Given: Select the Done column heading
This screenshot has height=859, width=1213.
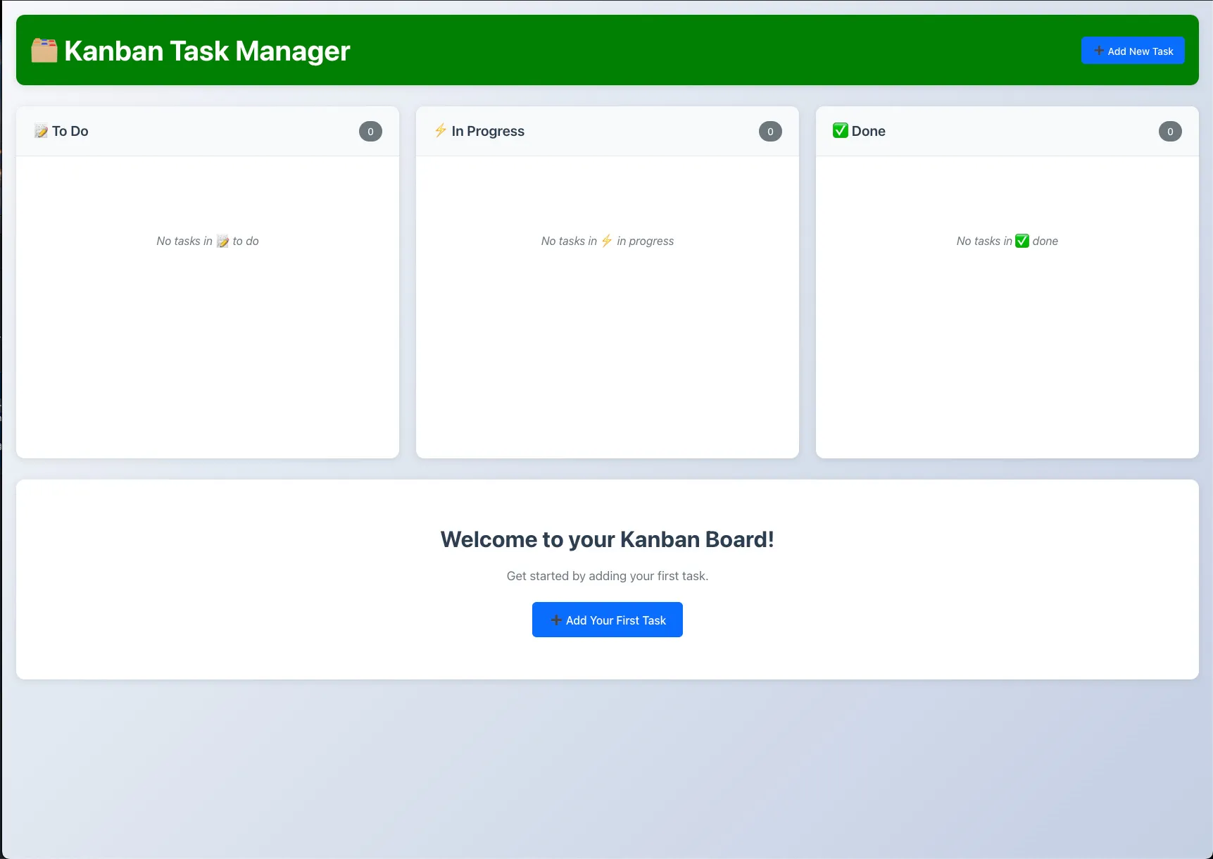Looking at the screenshot, I should click(868, 131).
